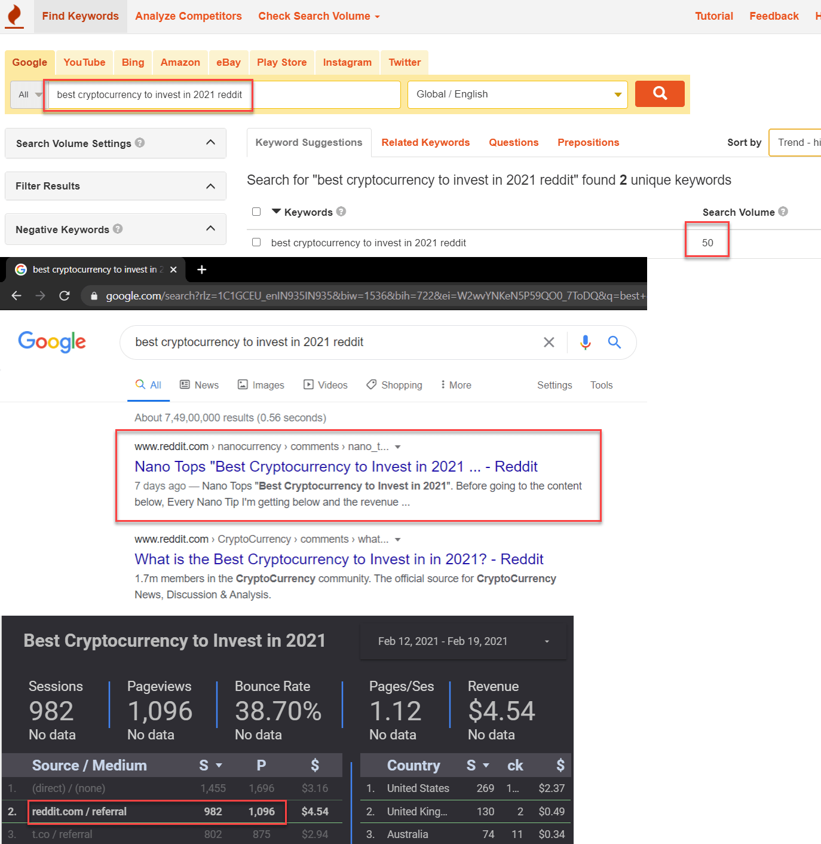Open Analyze Competitors menu
821x844 pixels.
coord(188,16)
